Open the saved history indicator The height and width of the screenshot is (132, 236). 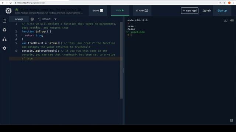[x=44, y=19]
